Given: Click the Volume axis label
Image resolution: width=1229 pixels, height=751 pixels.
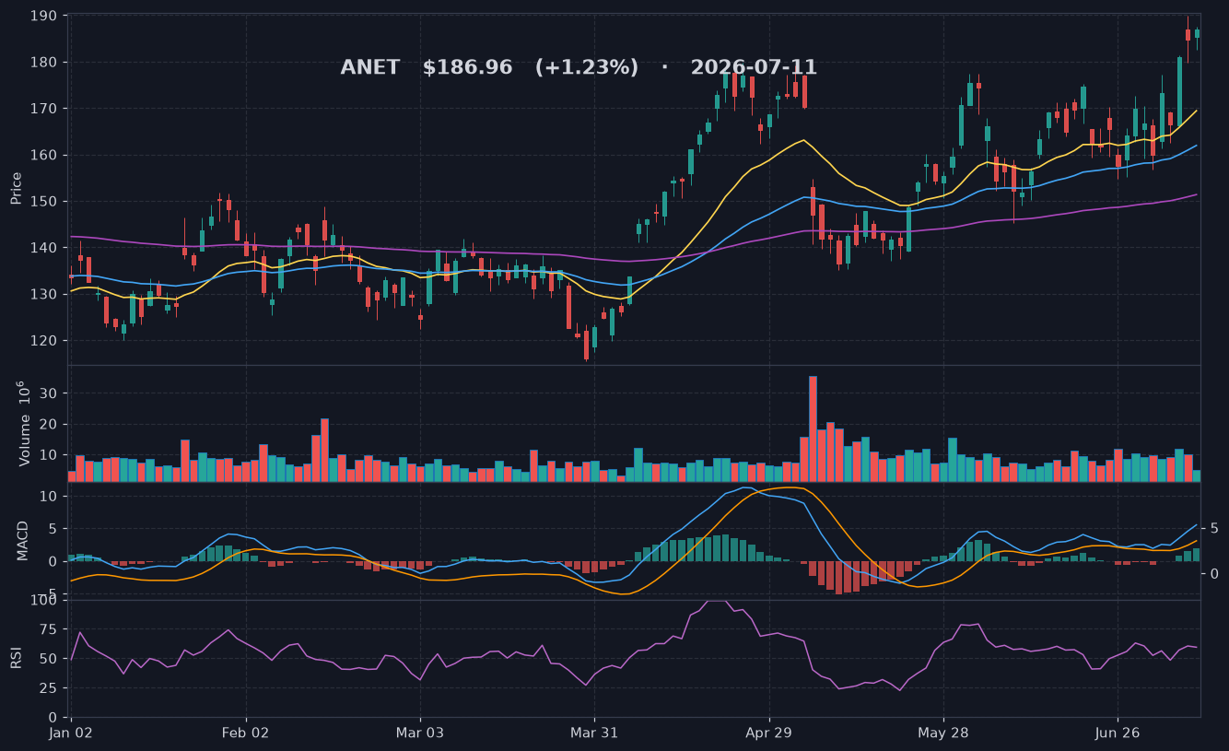Looking at the screenshot, I should click(25, 423).
